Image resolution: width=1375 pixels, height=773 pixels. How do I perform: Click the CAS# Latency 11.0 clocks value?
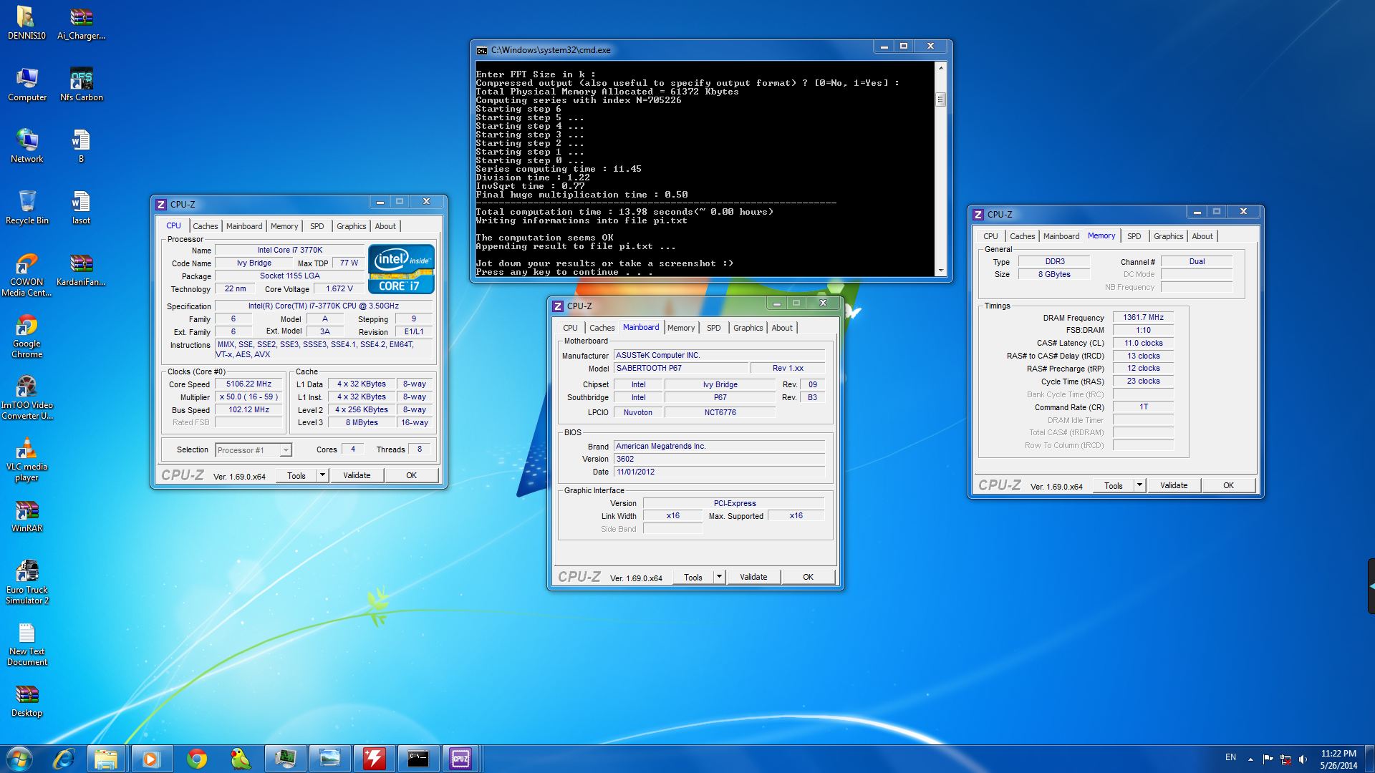click(1143, 343)
